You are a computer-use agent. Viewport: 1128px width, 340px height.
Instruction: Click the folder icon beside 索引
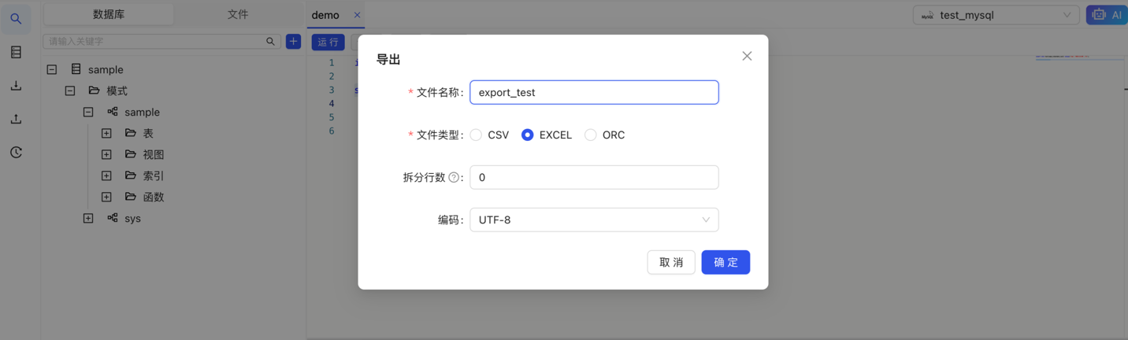point(130,176)
